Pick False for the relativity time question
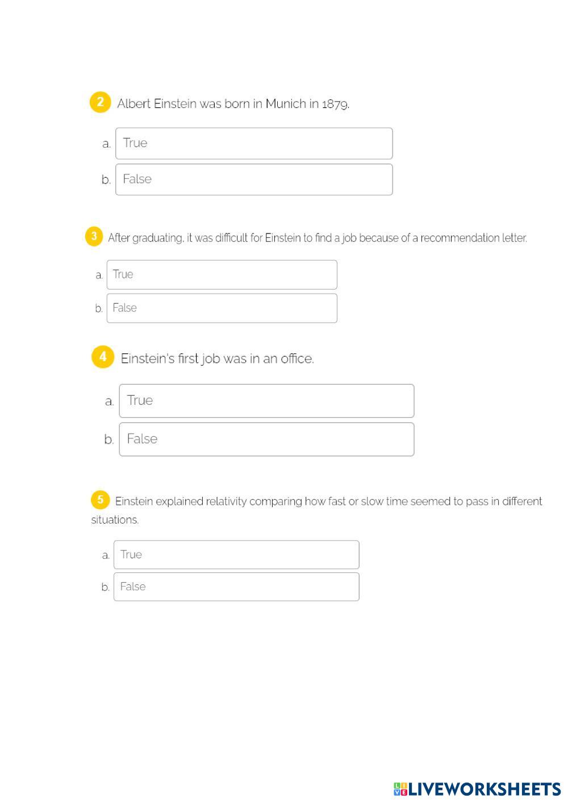 coord(236,587)
